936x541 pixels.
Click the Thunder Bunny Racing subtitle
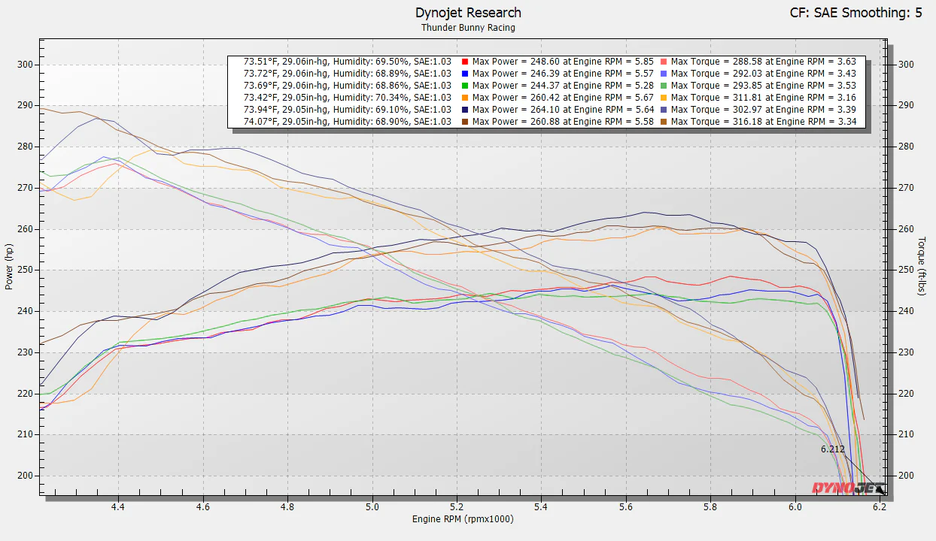[x=468, y=28]
